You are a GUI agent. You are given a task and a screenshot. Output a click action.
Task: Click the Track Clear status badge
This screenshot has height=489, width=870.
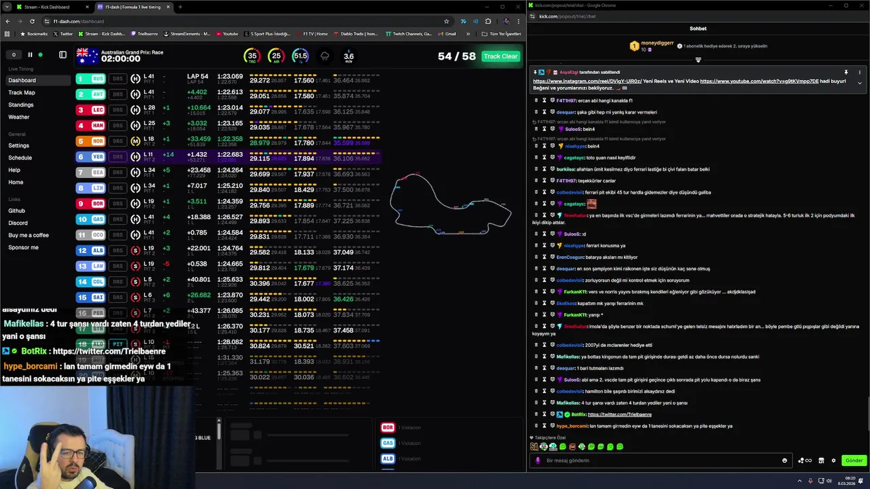[500, 56]
